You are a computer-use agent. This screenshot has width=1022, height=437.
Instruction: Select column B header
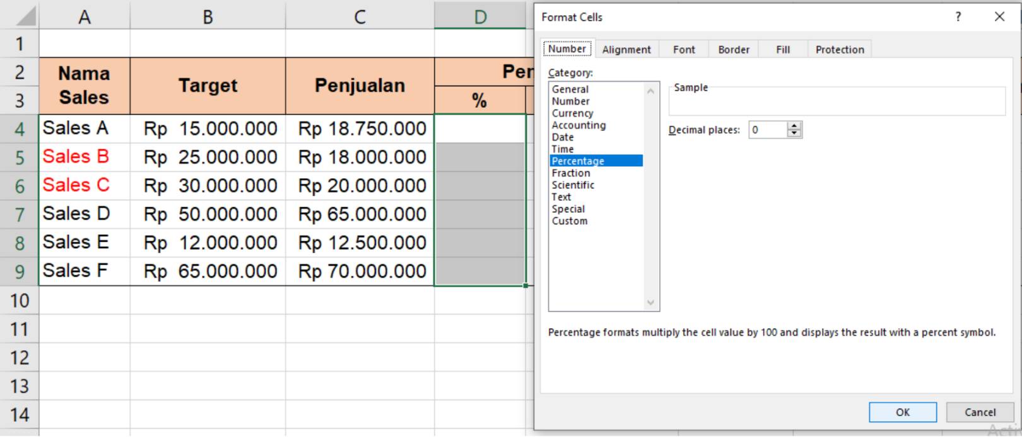tap(208, 16)
